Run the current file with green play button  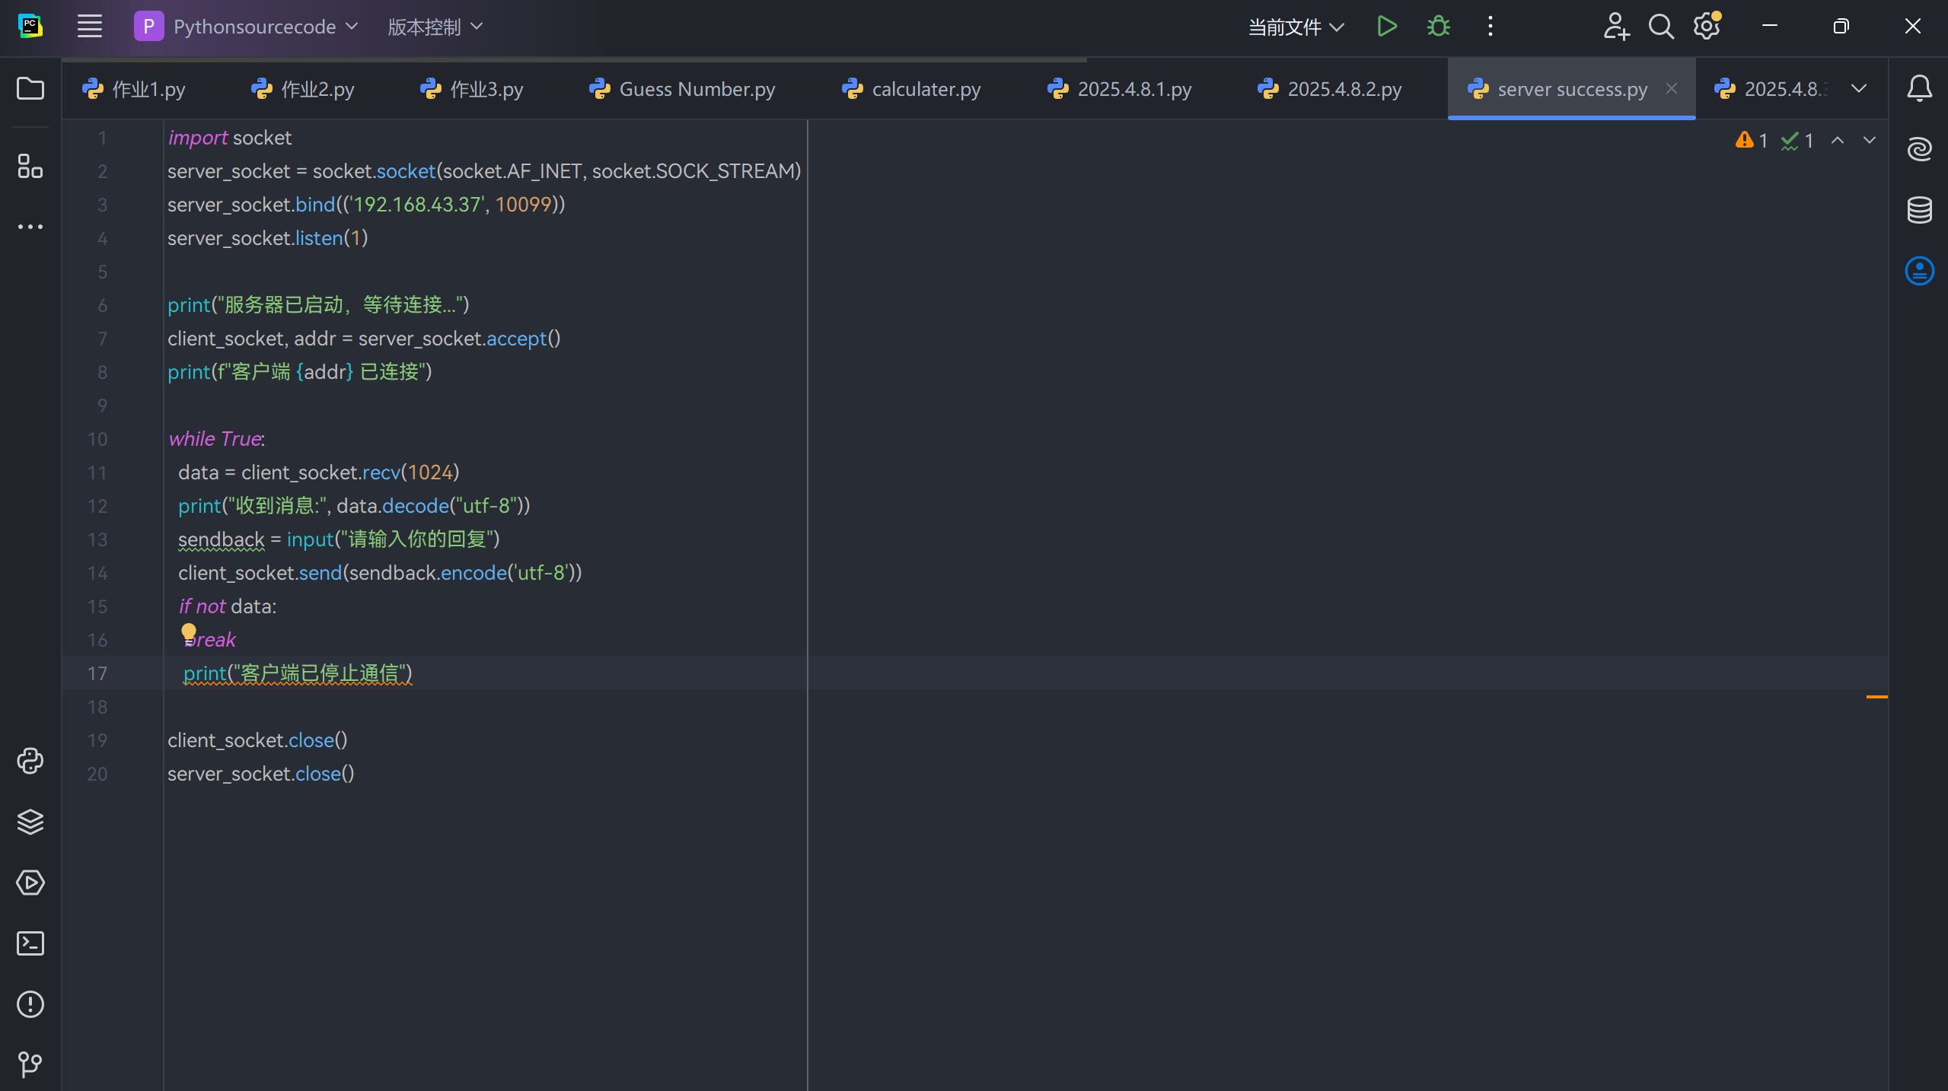(1387, 27)
